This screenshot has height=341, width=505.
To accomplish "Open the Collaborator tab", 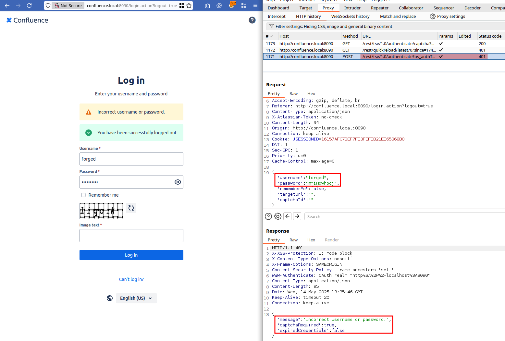I will pyautogui.click(x=411, y=8).
